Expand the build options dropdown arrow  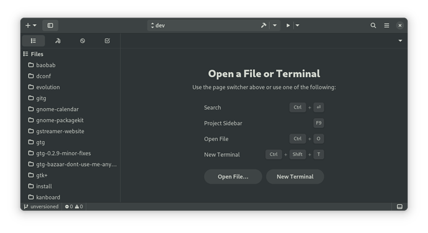click(x=275, y=25)
